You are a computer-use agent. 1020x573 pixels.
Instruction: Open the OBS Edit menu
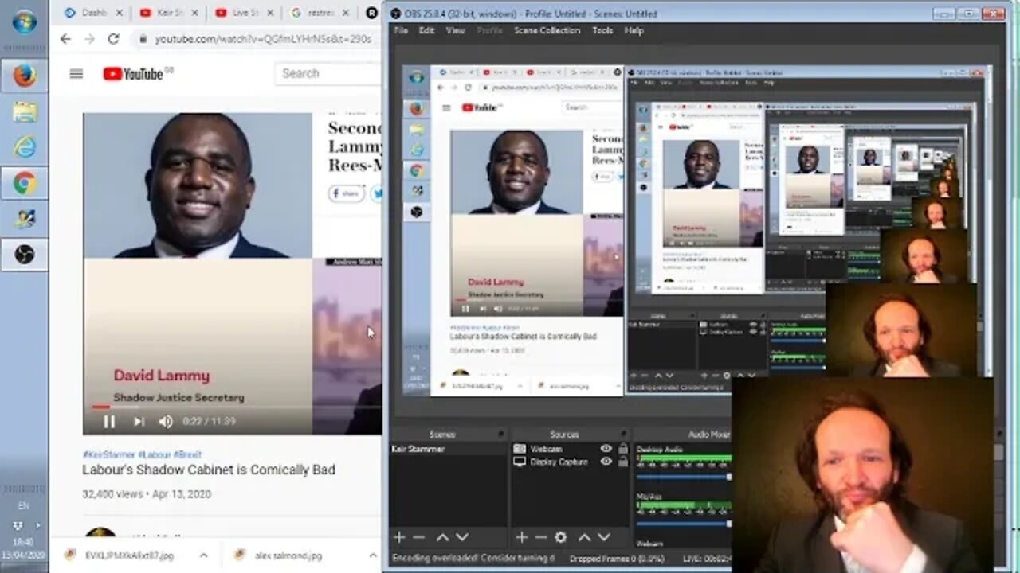pyautogui.click(x=427, y=30)
